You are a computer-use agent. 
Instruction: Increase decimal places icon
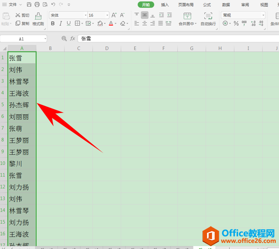point(253,23)
